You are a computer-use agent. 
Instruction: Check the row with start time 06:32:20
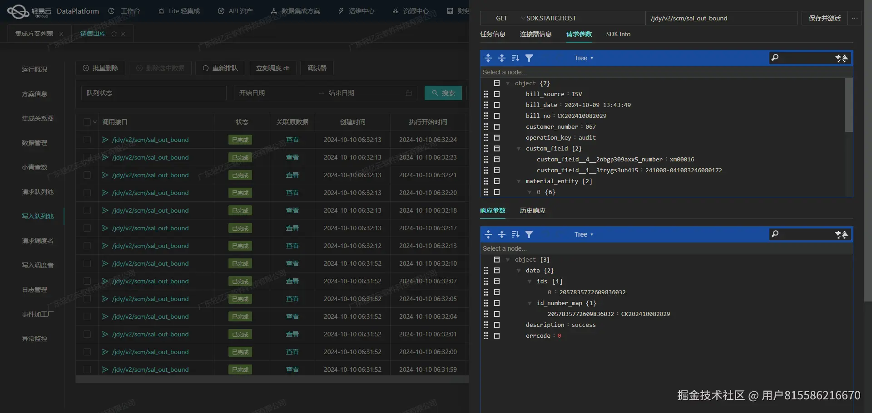(87, 193)
